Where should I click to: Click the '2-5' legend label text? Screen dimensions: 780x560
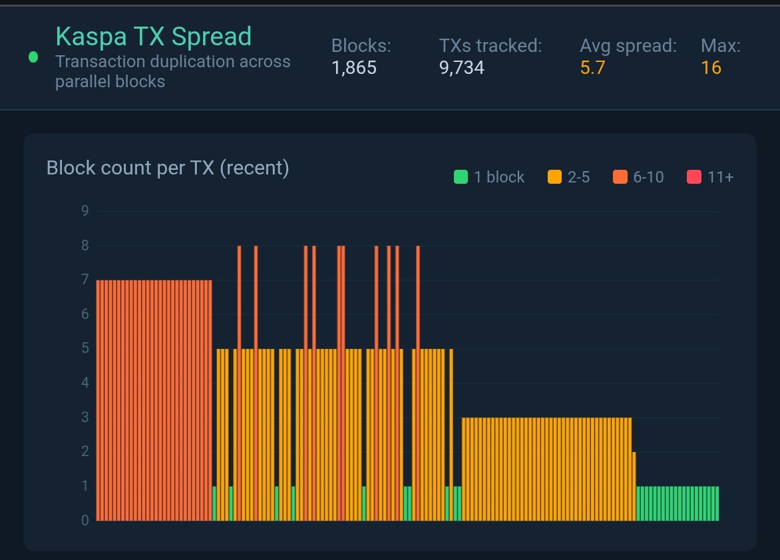(x=578, y=176)
